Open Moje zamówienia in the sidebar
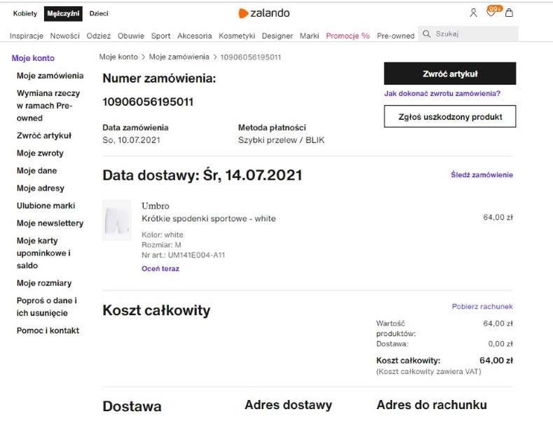553x421 pixels. [50, 76]
